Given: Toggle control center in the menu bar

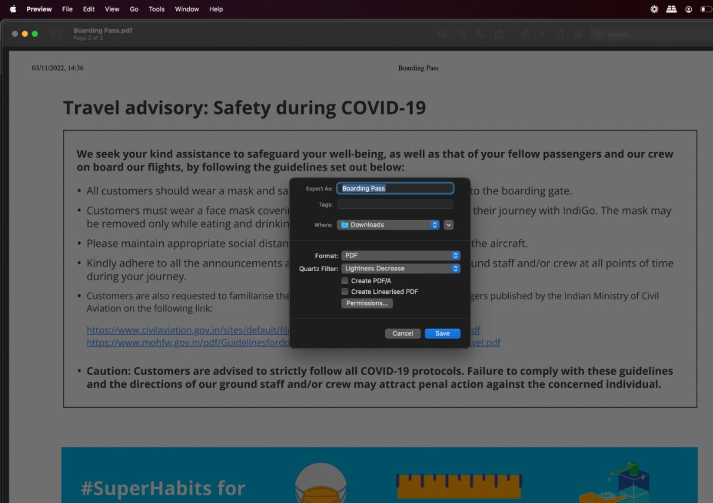Looking at the screenshot, I should tap(671, 9).
